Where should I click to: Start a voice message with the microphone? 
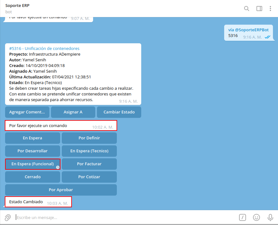[x=270, y=217]
